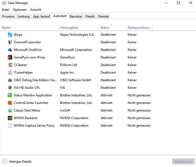Image resolution: width=196 pixels, height=167 pixels.
Task: Select the NVIDIA Backend icon
Action: point(10,118)
